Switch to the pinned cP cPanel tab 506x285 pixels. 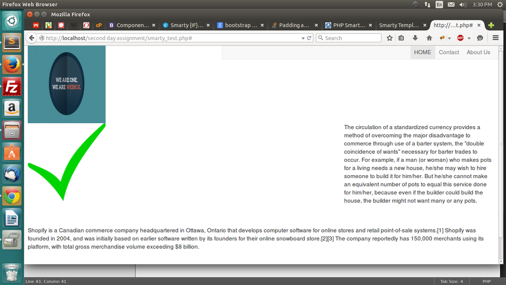pos(99,25)
